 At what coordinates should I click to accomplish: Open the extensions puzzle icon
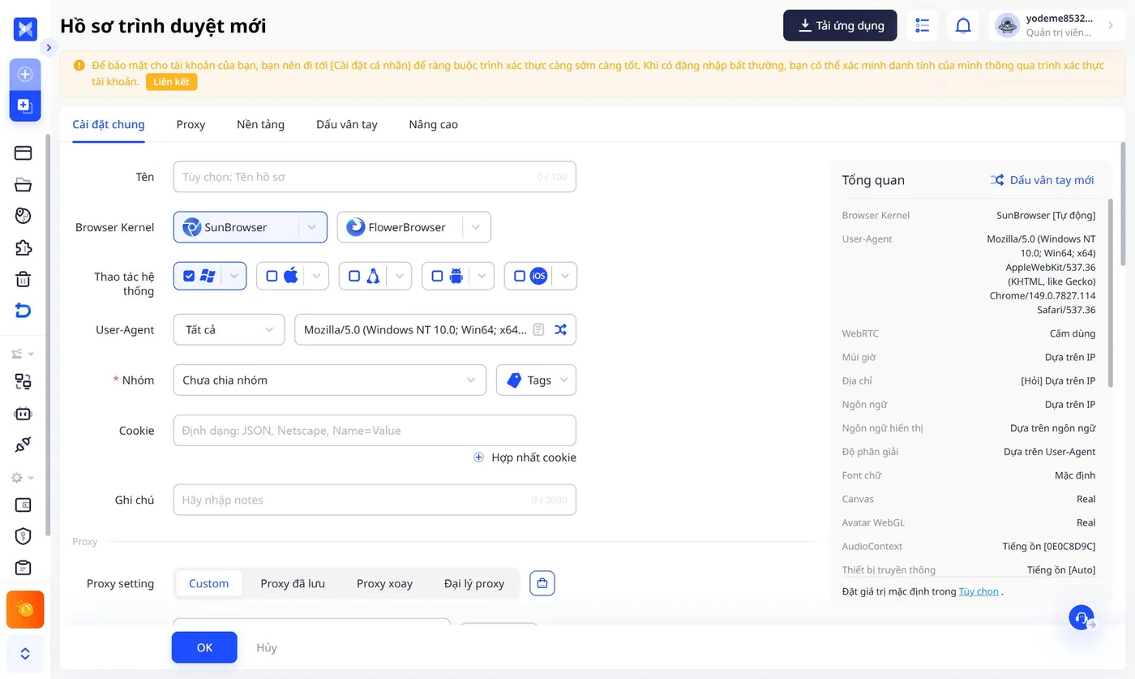(x=24, y=247)
